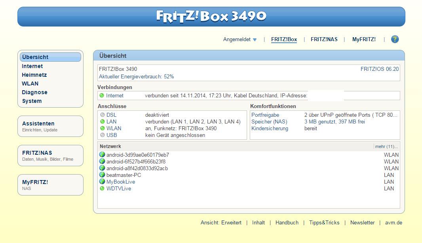The image size is (422, 243).
Task: Open the Speicher (NAS) link
Action: 269,121
